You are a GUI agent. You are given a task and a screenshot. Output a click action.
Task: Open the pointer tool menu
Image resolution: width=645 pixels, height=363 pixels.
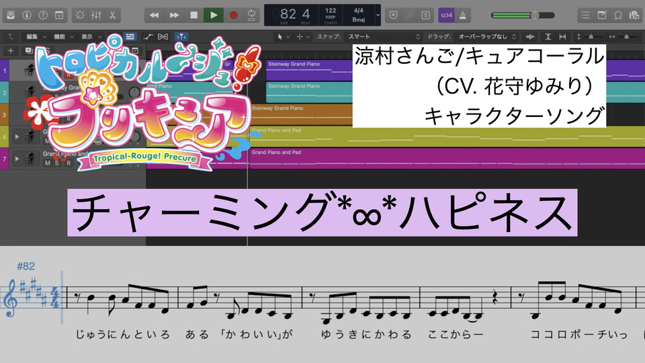tap(283, 36)
